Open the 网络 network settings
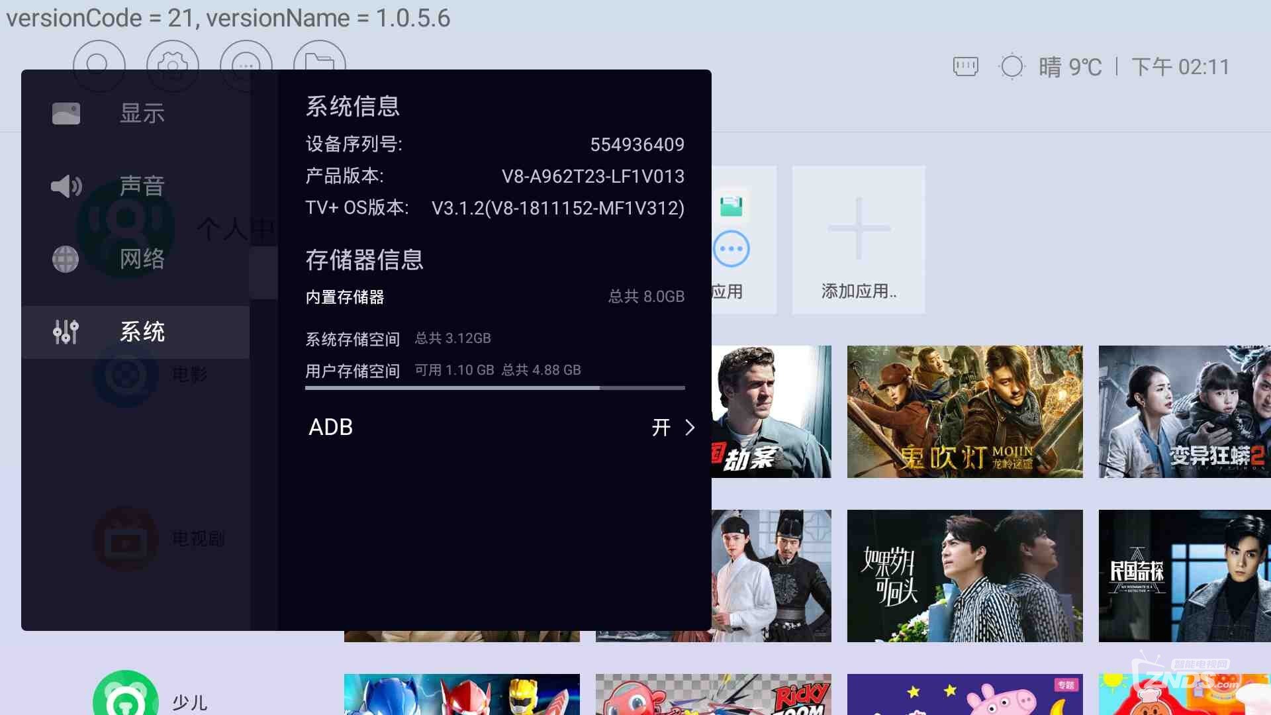The height and width of the screenshot is (715, 1271). [136, 259]
